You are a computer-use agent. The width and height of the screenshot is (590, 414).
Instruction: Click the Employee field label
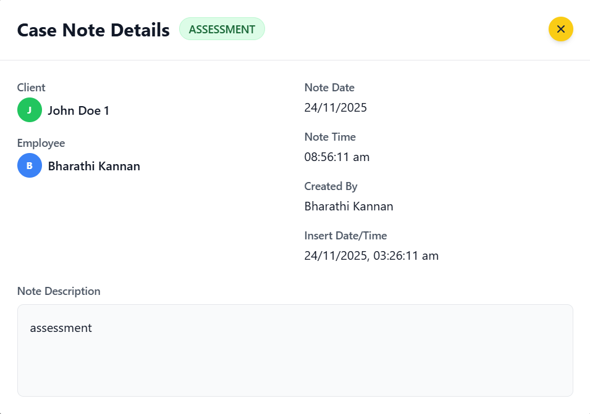click(41, 143)
